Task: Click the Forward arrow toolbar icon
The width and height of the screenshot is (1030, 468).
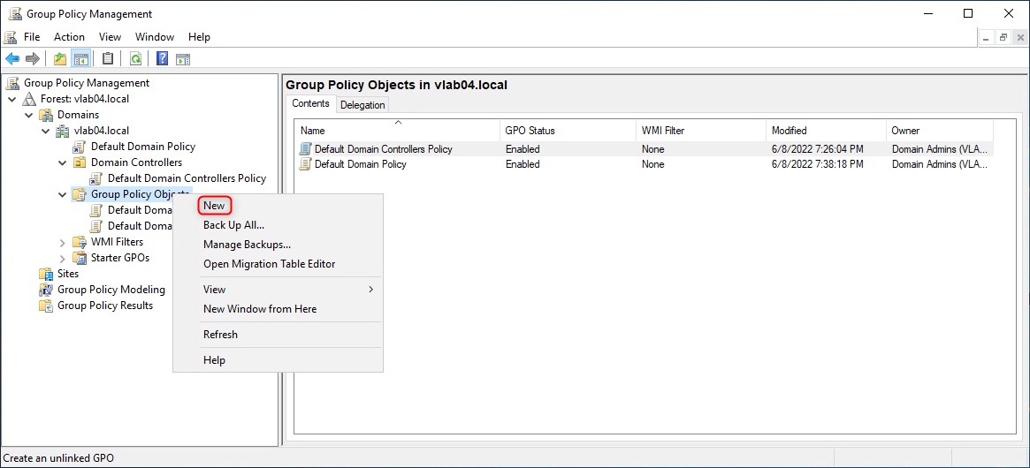Action: [33, 59]
